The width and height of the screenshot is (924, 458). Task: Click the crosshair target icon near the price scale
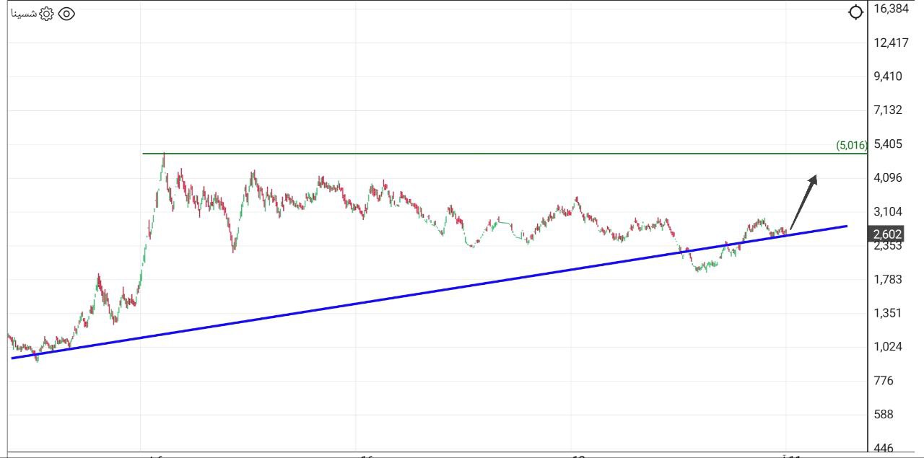[856, 12]
